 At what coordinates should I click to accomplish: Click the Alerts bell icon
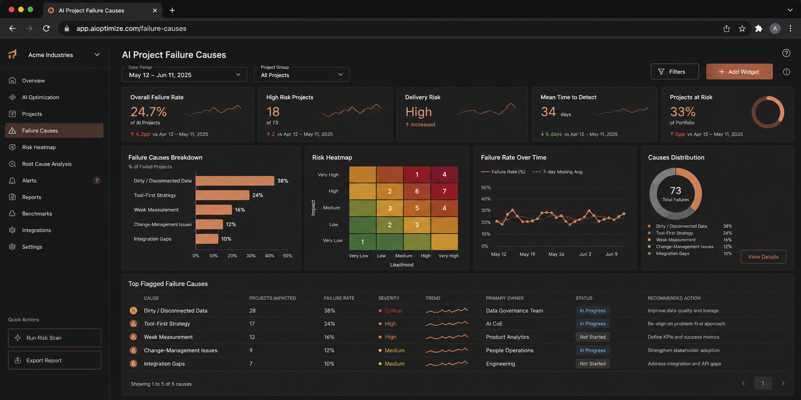click(x=12, y=180)
